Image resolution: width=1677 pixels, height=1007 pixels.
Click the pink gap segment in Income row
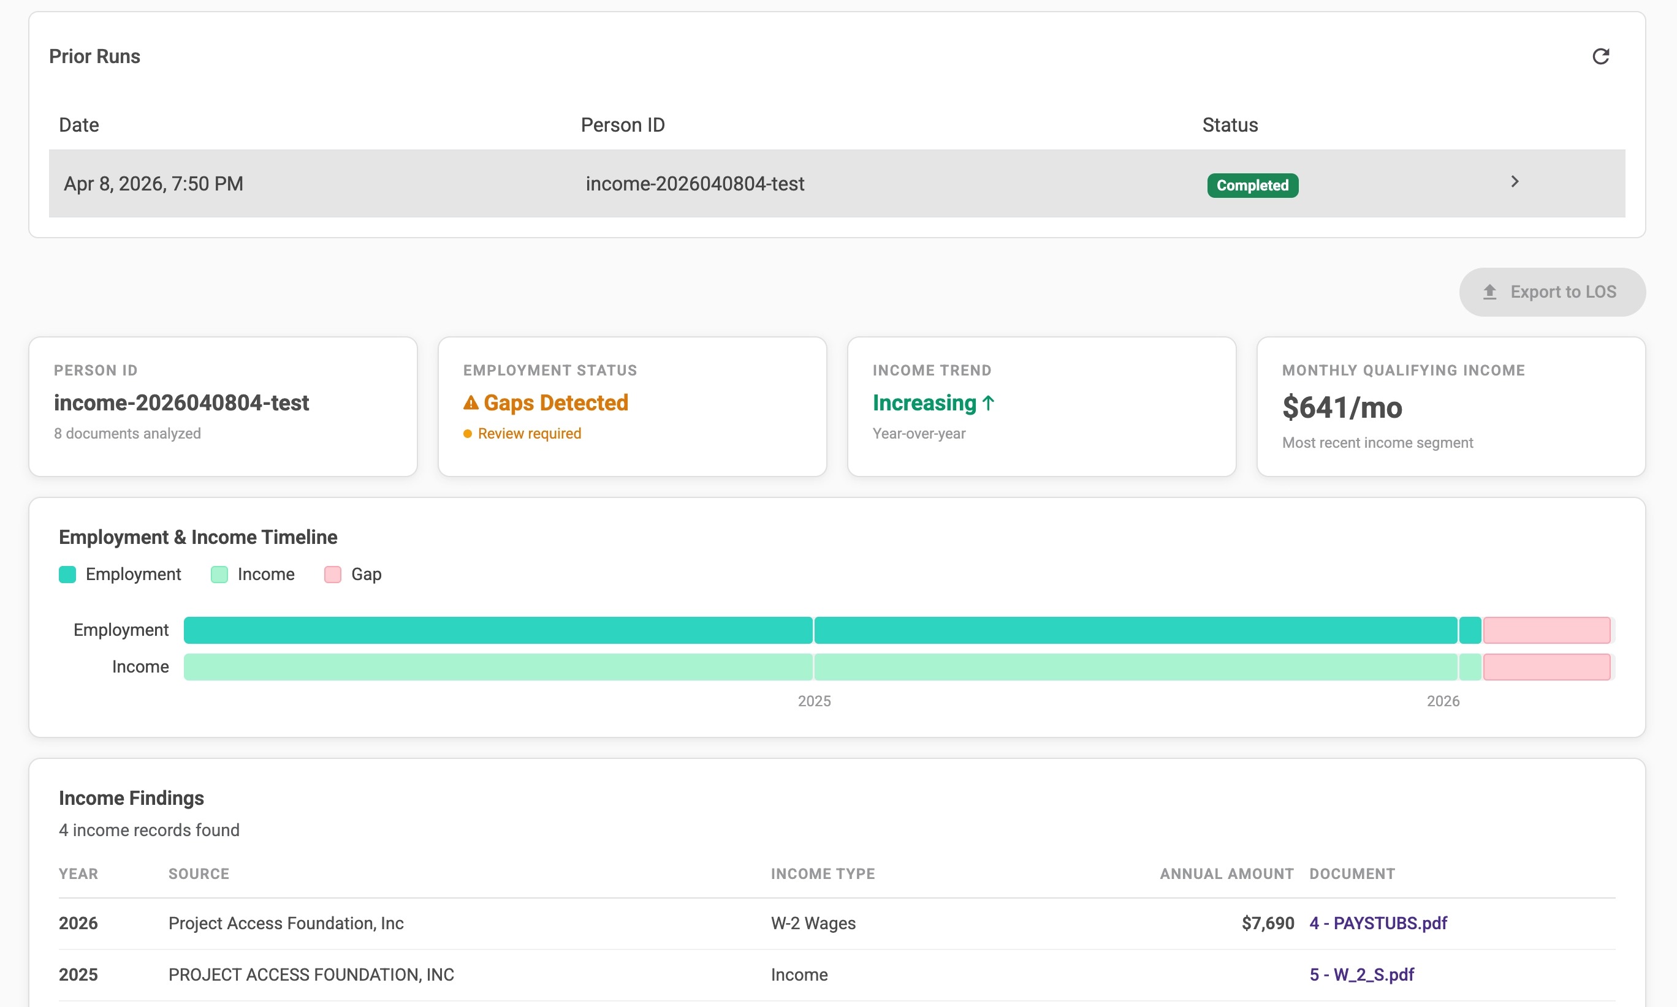pos(1546,667)
